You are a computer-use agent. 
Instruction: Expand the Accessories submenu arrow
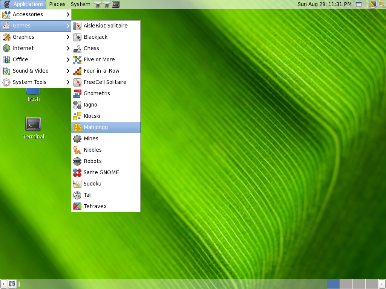68,15
